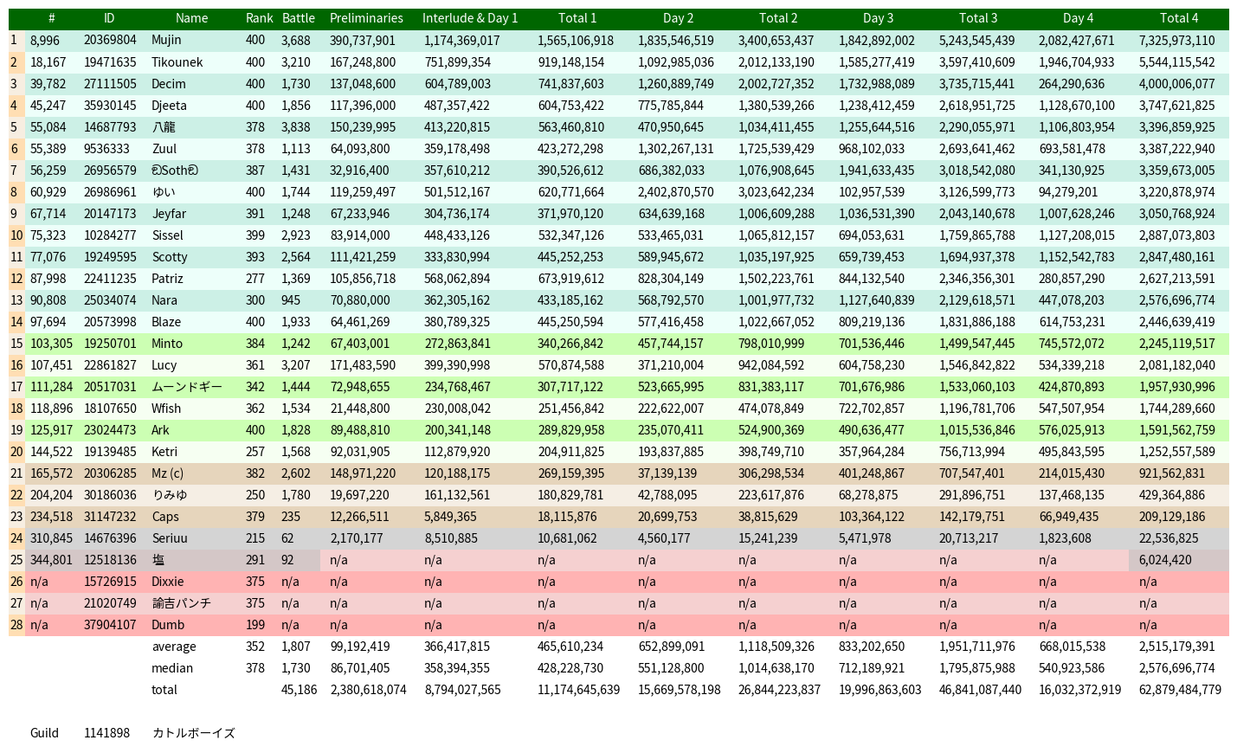
Task: Select the name cell "ムーンドギー"
Action: point(187,387)
